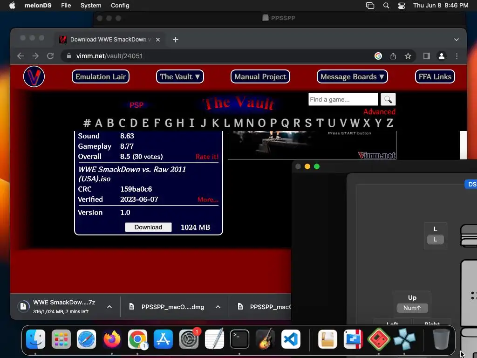The height and width of the screenshot is (358, 477).
Task: Expand options for PPSSPP dmg download
Action: tap(218, 307)
